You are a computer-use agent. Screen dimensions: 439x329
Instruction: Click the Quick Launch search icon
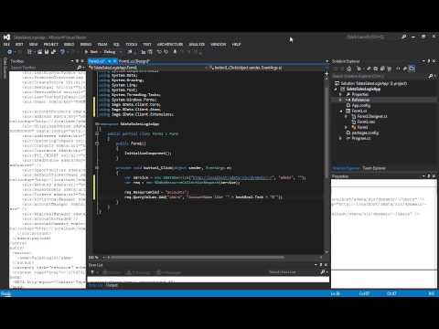(404, 37)
